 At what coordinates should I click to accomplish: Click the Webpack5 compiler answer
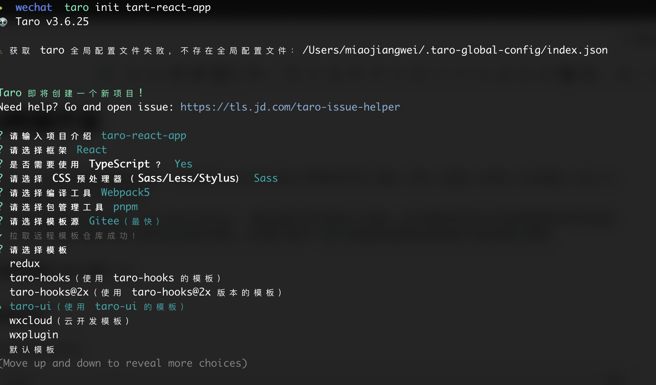click(125, 192)
